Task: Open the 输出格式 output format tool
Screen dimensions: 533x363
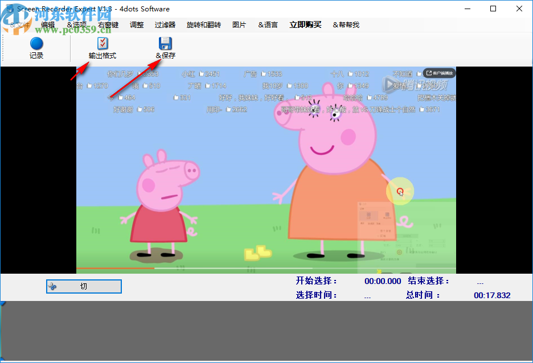Action: [102, 48]
